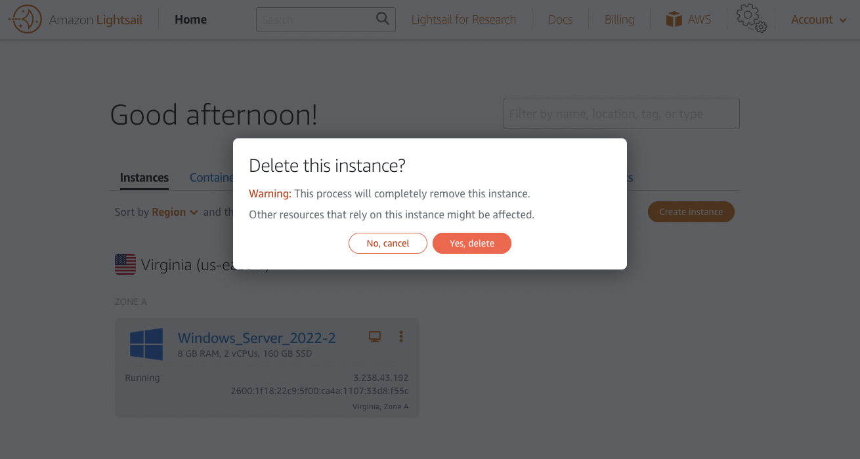Image resolution: width=860 pixels, height=459 pixels.
Task: Click the Windows logo on instance card
Action: click(x=146, y=344)
